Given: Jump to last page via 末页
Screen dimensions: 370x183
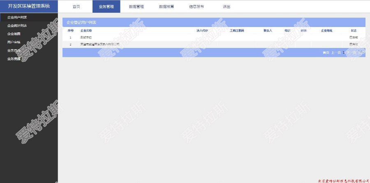Looking at the screenshot, I should tap(361, 52).
